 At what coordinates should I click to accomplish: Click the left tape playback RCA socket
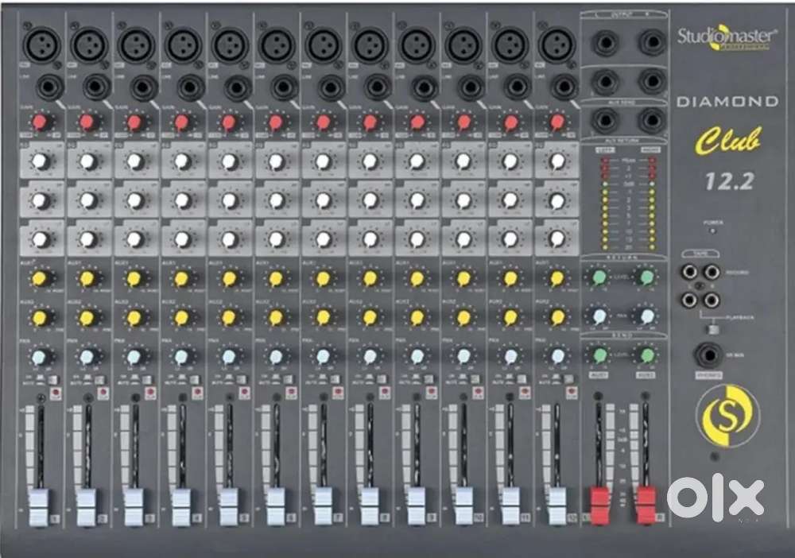tap(689, 300)
